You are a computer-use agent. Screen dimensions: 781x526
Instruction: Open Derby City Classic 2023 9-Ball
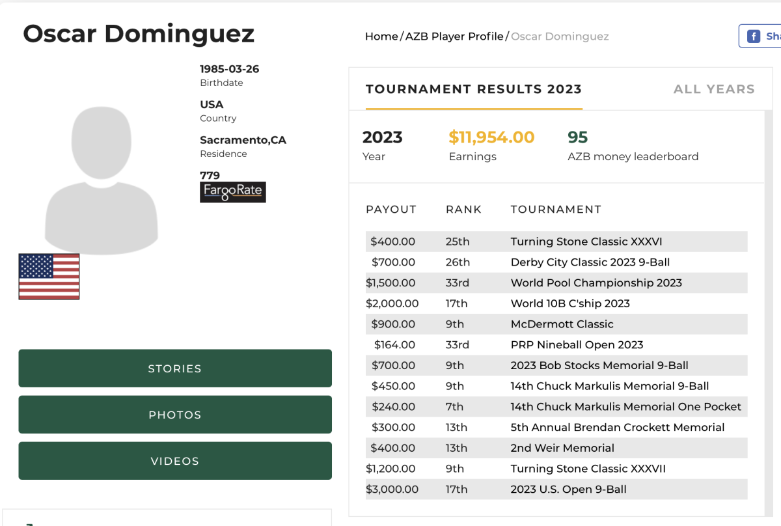tap(590, 262)
